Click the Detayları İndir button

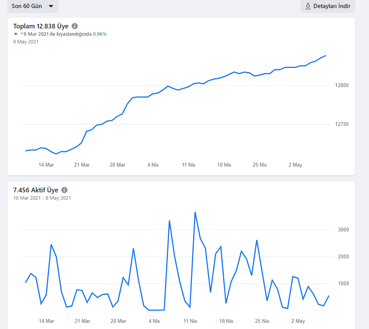pyautogui.click(x=328, y=6)
